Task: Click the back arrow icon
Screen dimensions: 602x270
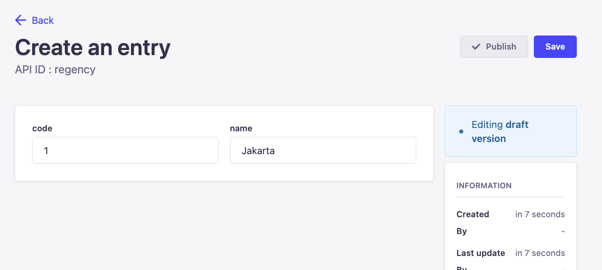Action: (x=21, y=20)
